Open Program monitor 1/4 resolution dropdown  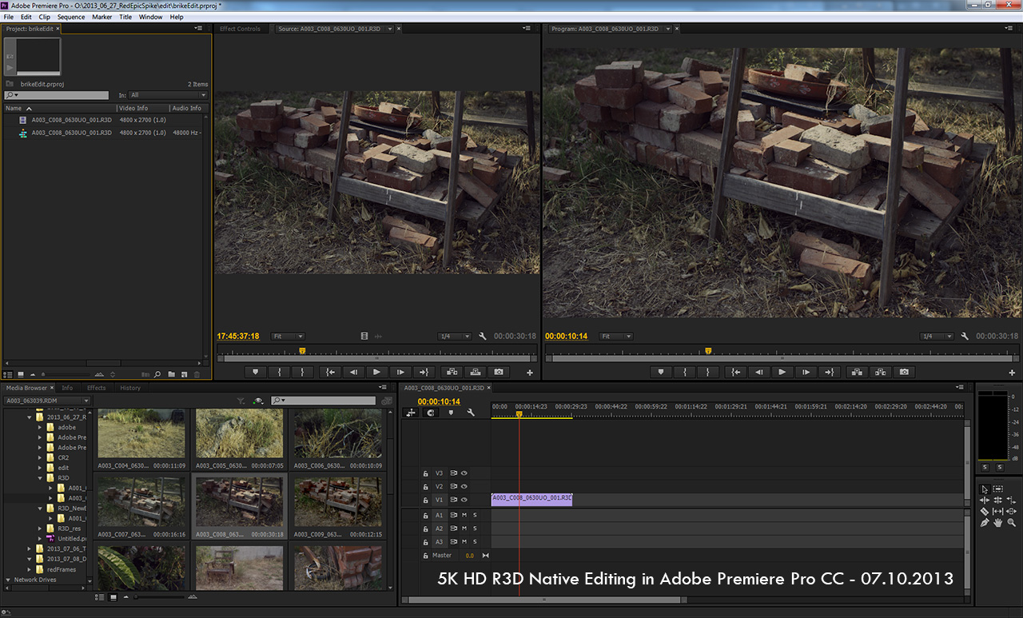point(936,337)
